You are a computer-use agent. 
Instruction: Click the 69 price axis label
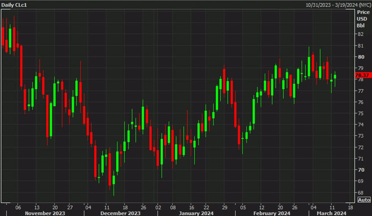360,181
